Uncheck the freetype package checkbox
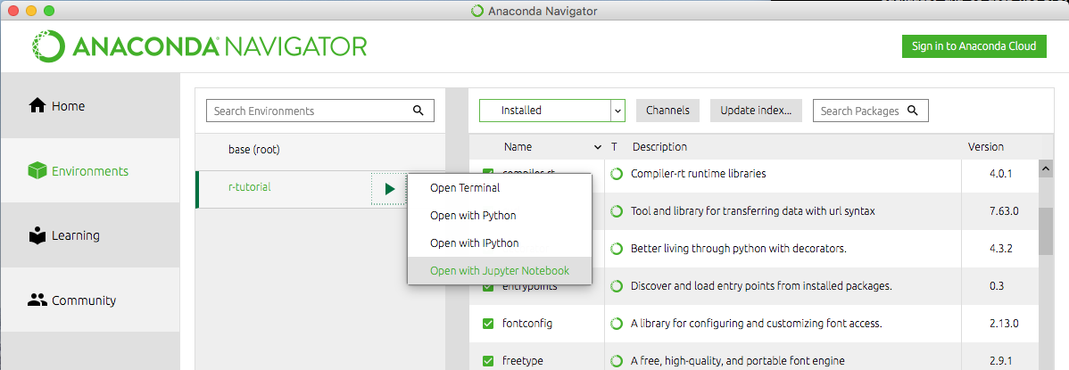 488,360
